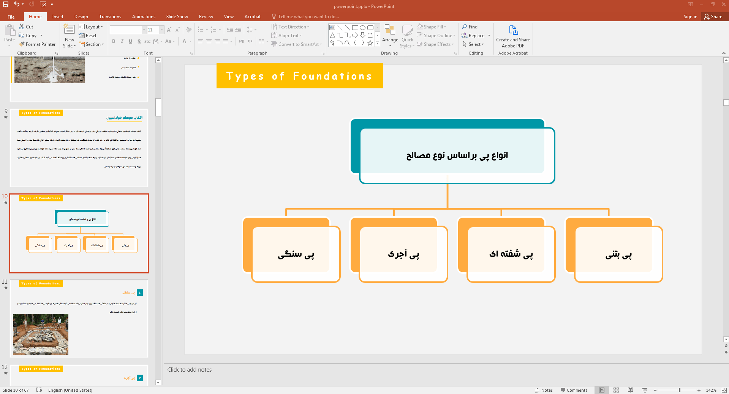Screen dimensions: 729x394
Task: Start slideshow from beginning icon in title bar
Action: pos(43,4)
